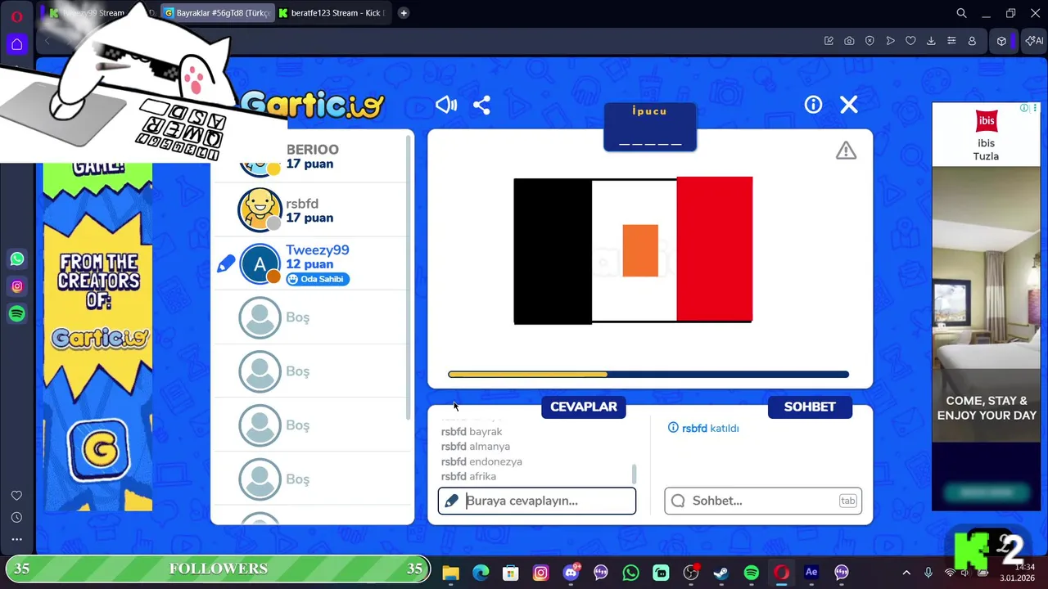Open Microsoft Store from the taskbar
1048x589 pixels.
click(511, 573)
